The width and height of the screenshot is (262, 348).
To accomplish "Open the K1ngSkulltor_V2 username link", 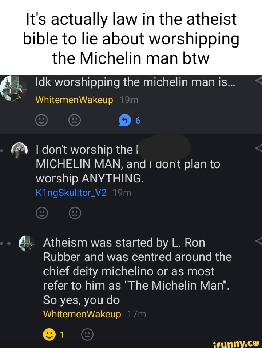I will 71,193.
